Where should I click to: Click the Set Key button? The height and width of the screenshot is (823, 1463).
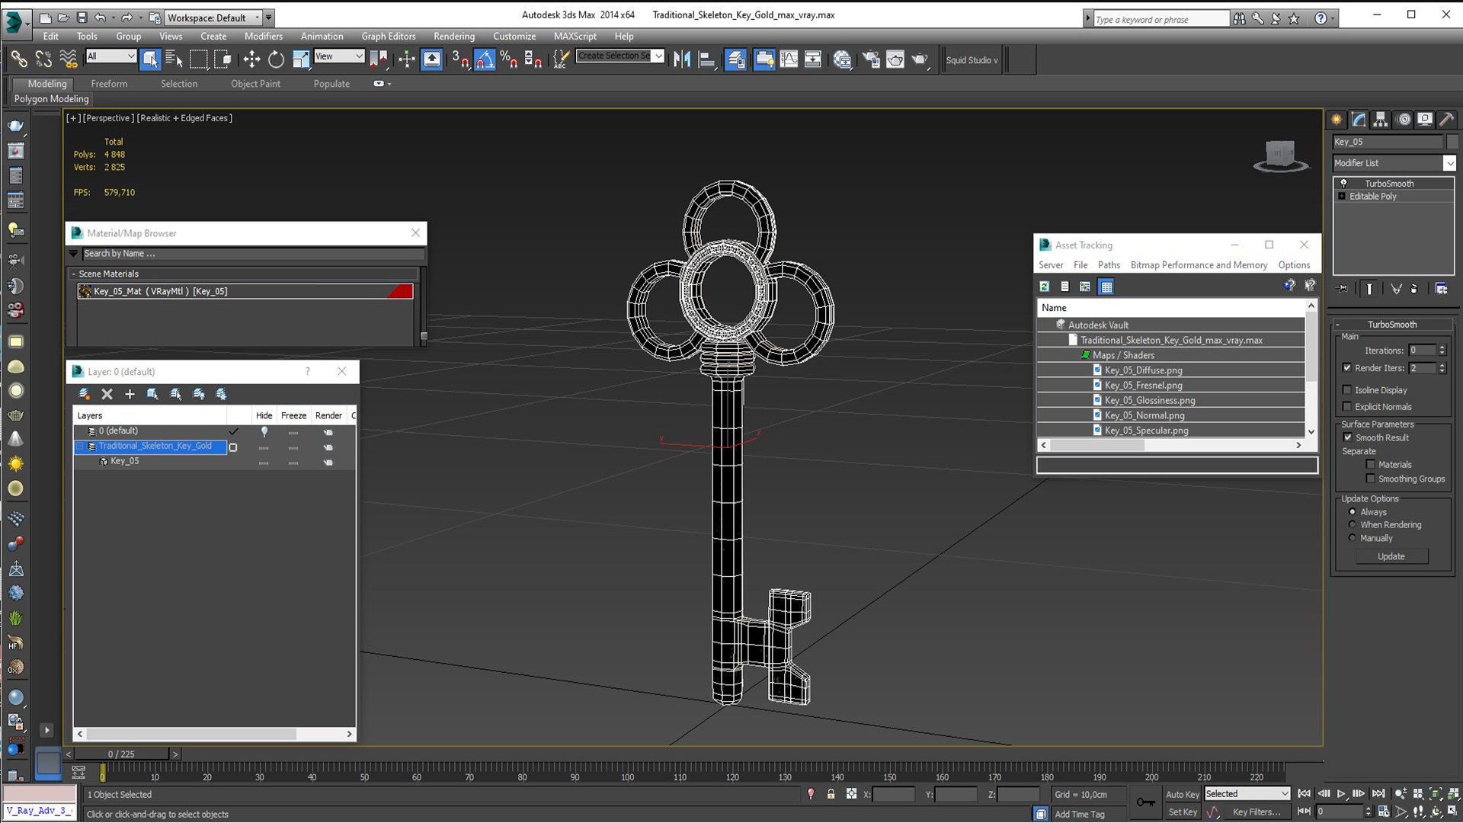(1183, 812)
